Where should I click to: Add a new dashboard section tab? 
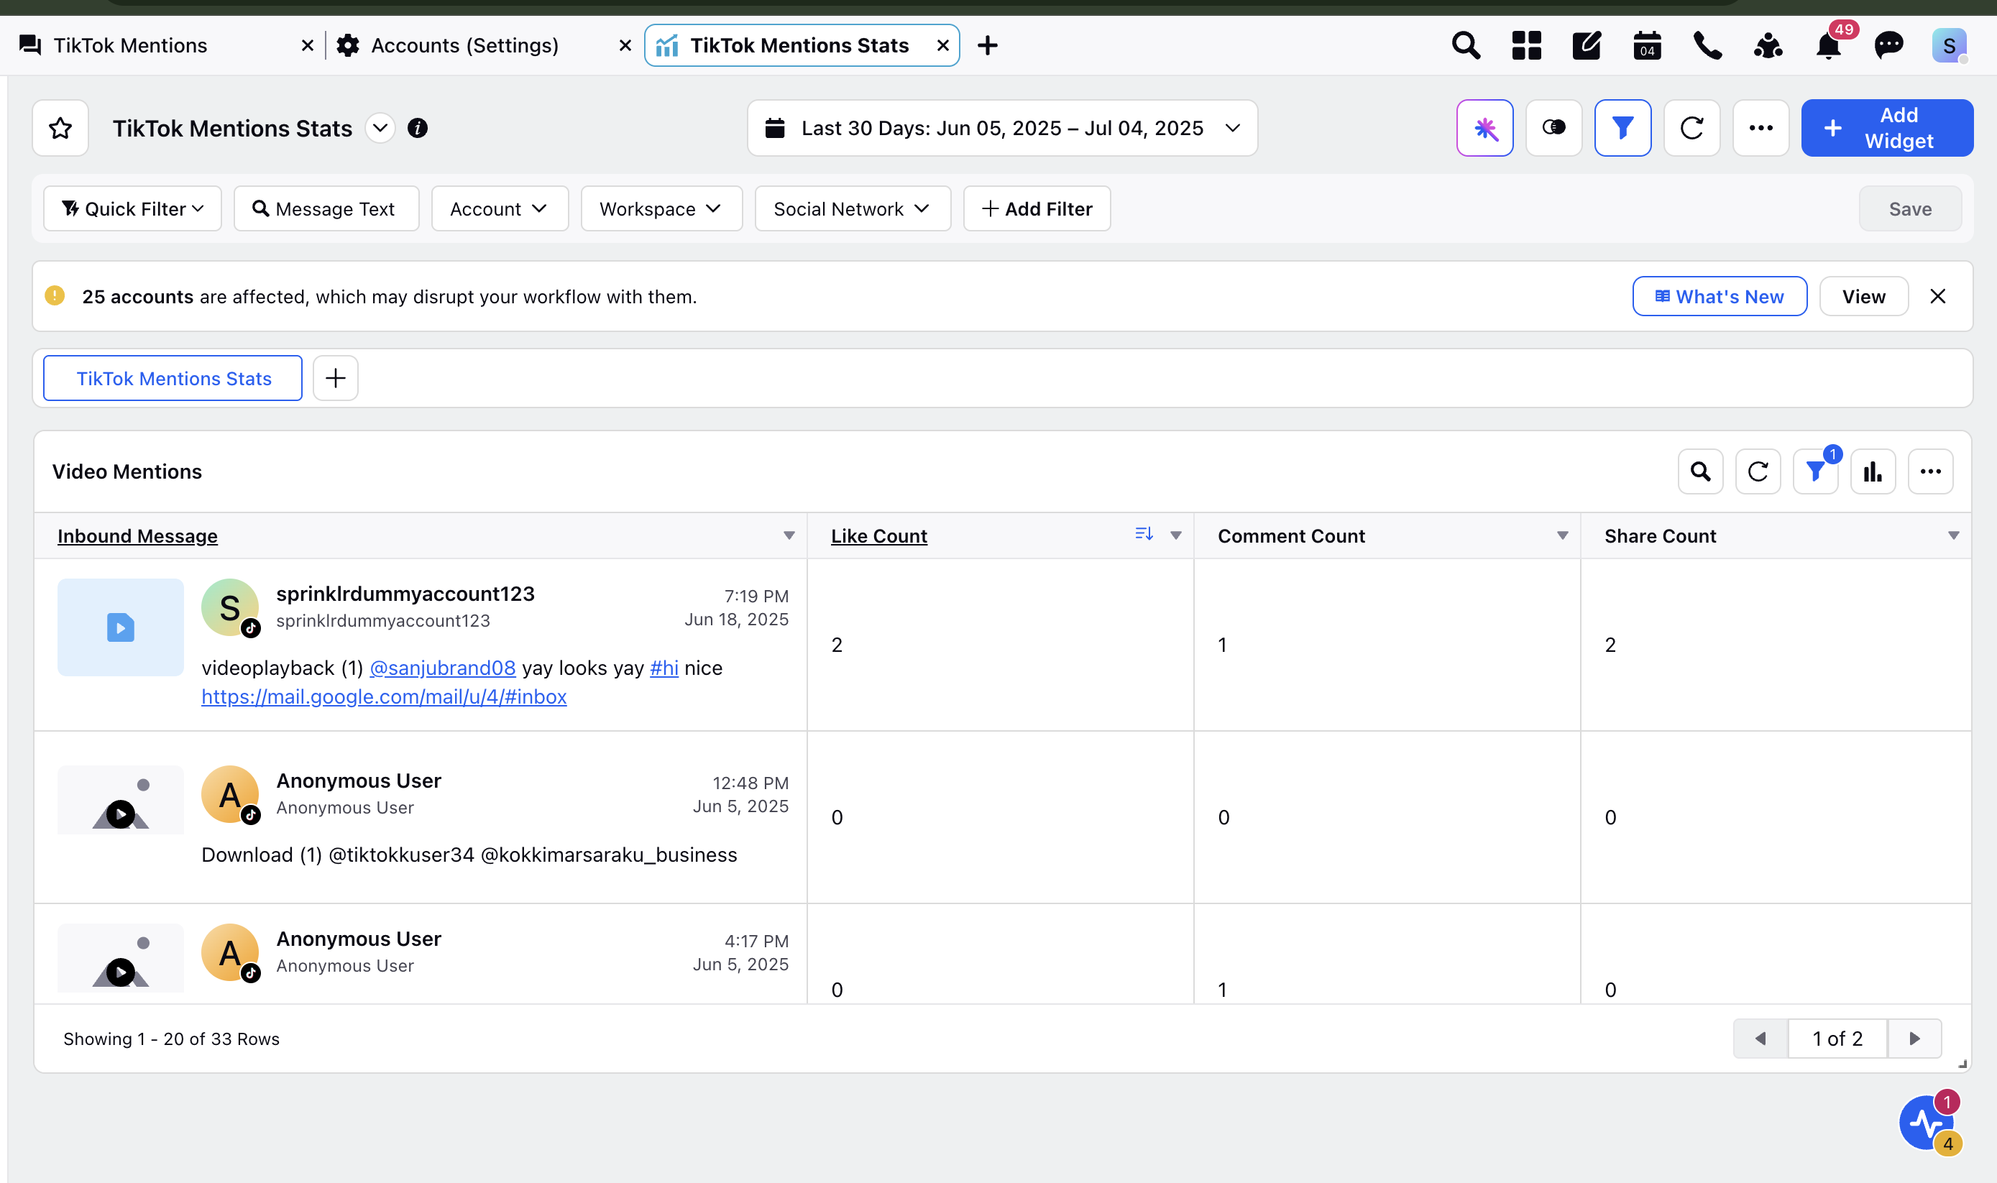(336, 378)
